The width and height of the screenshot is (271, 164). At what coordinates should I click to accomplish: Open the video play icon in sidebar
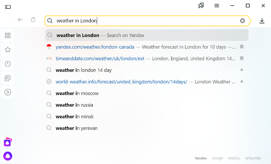8,92
